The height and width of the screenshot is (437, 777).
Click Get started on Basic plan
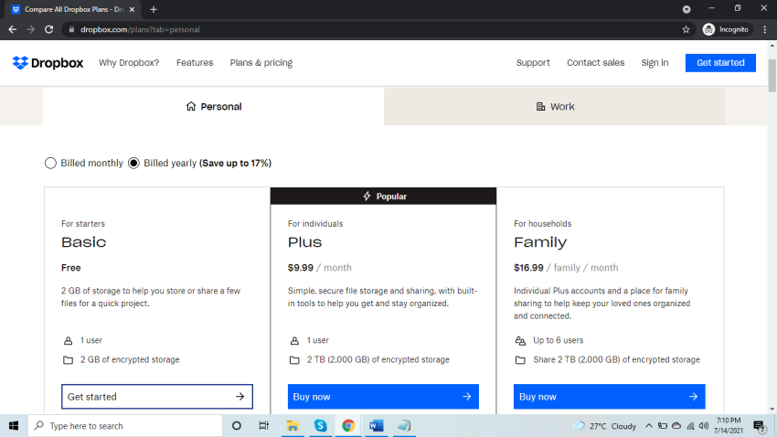[157, 397]
